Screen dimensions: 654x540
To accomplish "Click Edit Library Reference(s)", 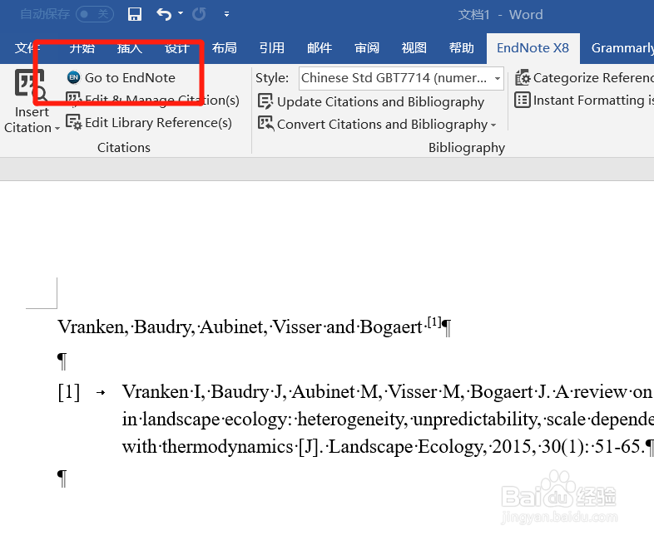I will pyautogui.click(x=148, y=122).
